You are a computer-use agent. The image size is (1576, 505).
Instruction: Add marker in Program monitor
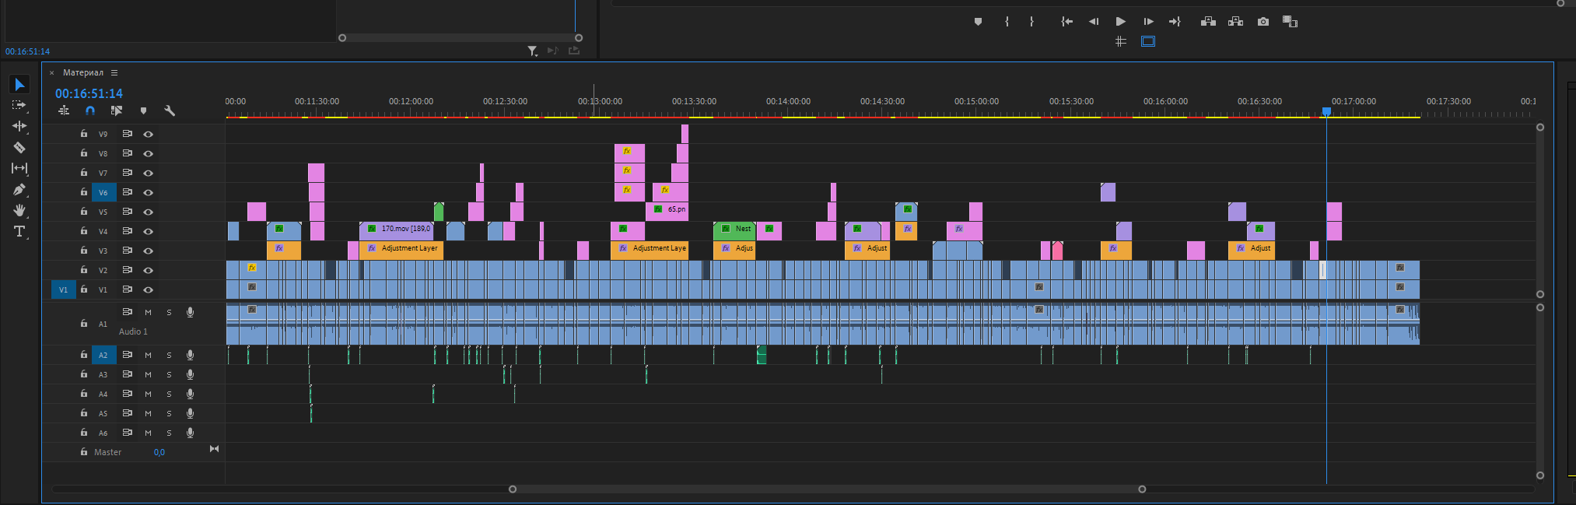(978, 22)
